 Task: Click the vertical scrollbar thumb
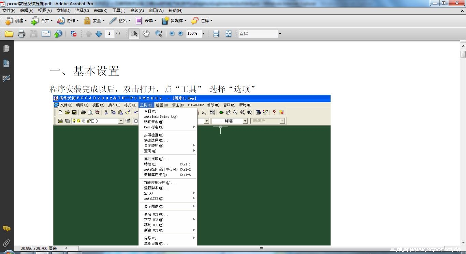pyautogui.click(x=463, y=54)
